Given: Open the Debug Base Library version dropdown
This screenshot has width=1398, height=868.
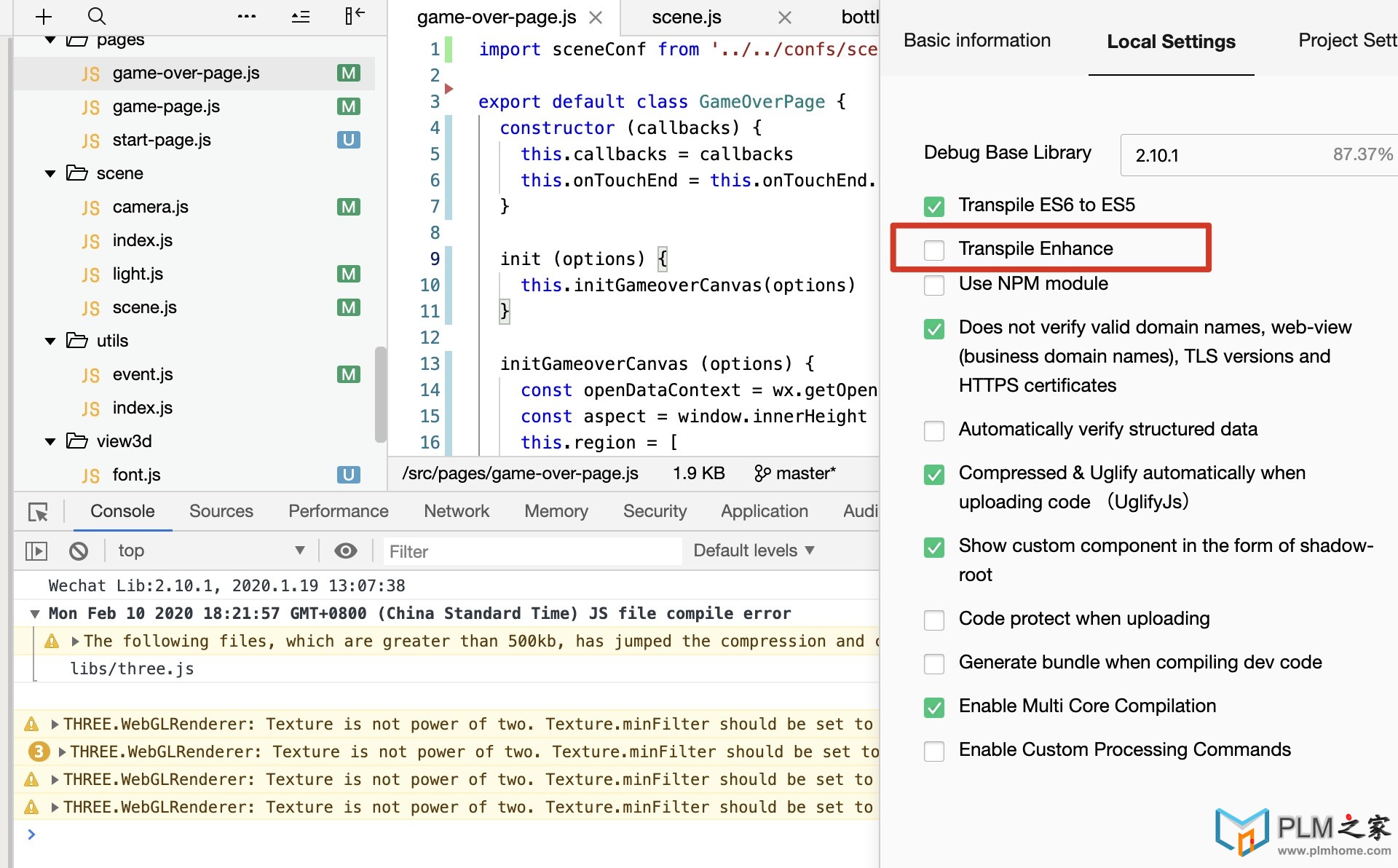Looking at the screenshot, I should click(1259, 155).
